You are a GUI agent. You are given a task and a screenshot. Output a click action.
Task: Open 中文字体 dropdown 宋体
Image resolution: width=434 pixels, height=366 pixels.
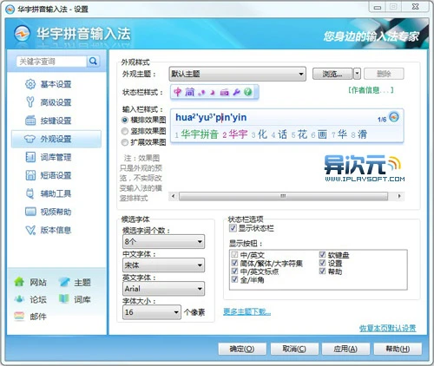[x=163, y=265]
